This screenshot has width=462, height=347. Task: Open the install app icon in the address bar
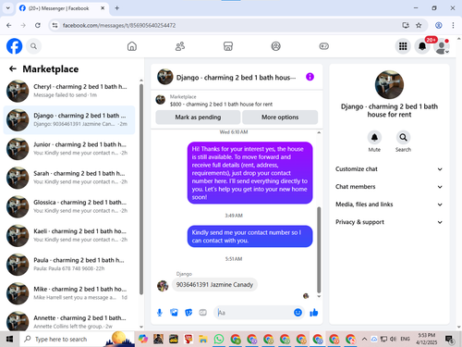406,25
